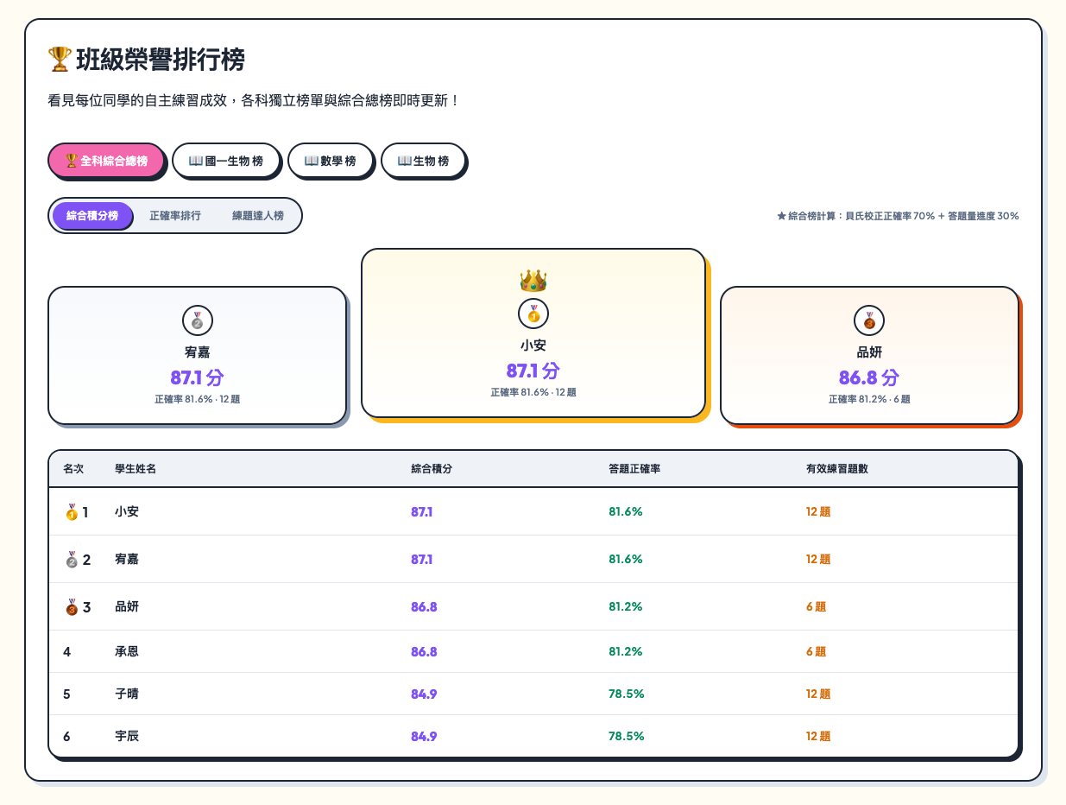The height and width of the screenshot is (805, 1066).
Task: Click the trophy icon on 全科綜合總榜 tab
Action: (72, 161)
